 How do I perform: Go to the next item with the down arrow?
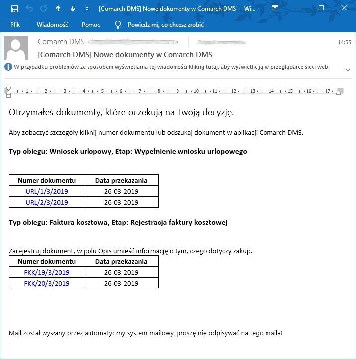tap(73, 9)
